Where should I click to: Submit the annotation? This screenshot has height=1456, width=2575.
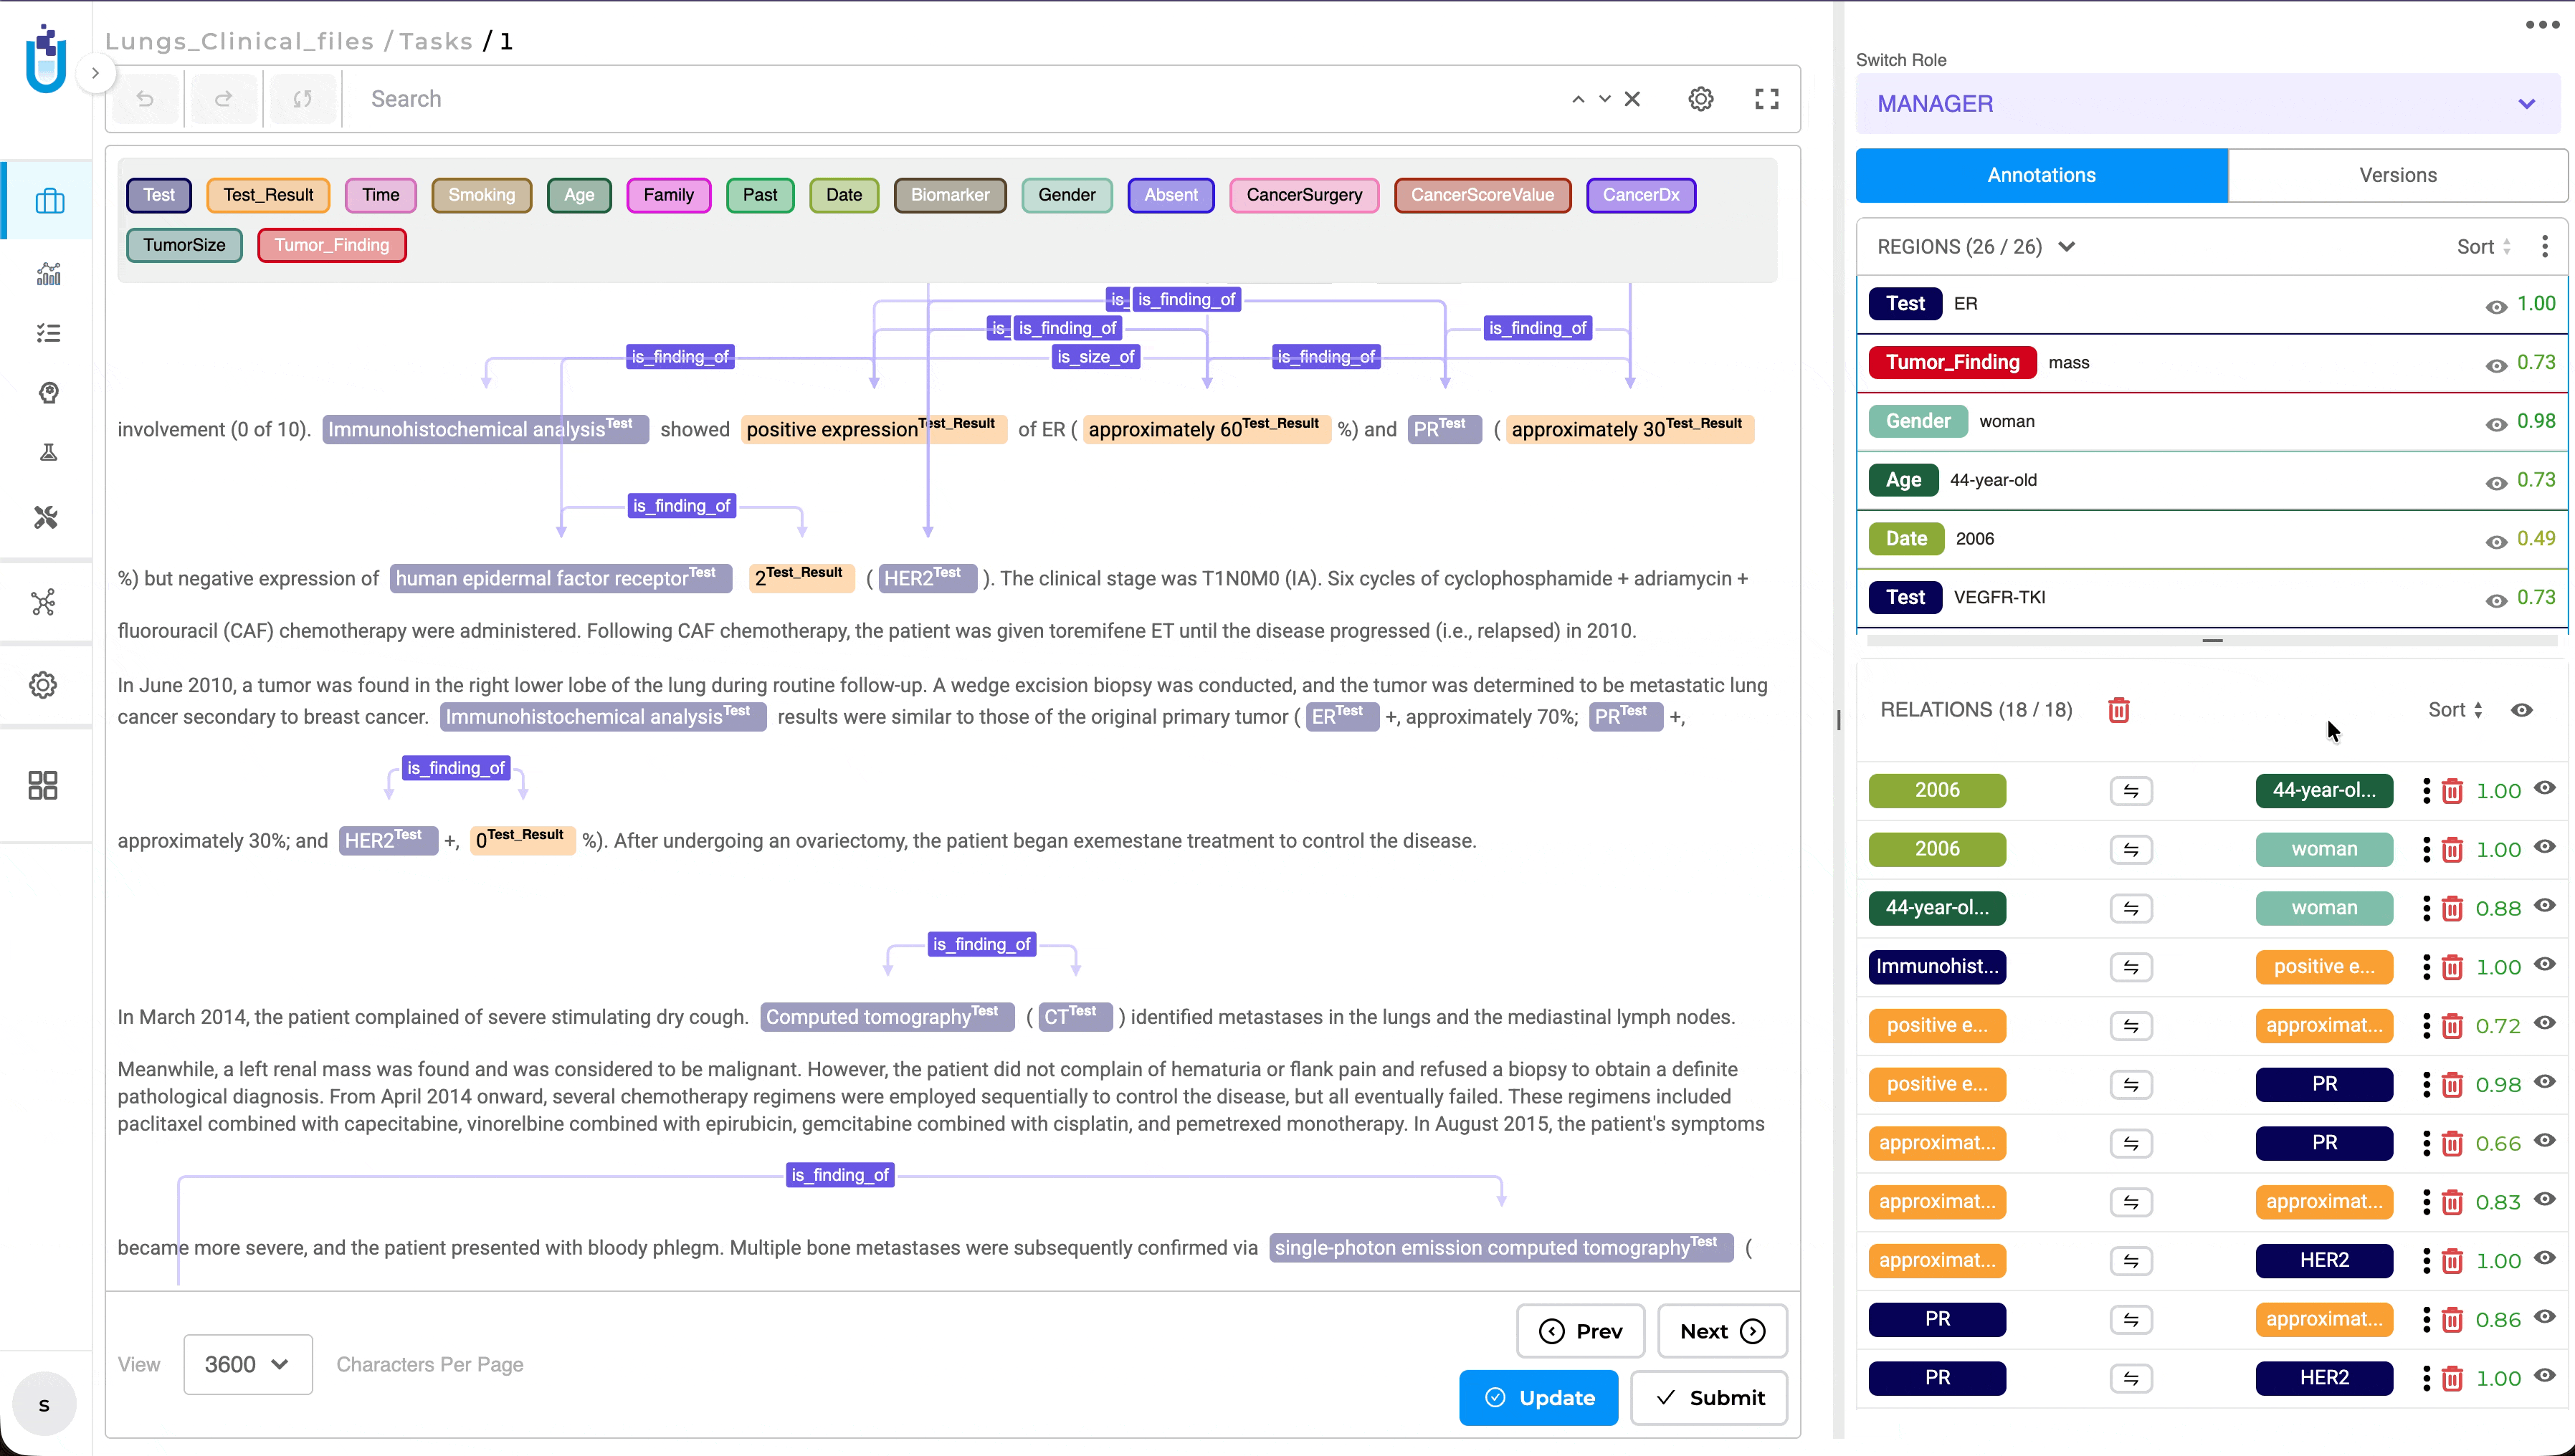(x=1709, y=1397)
